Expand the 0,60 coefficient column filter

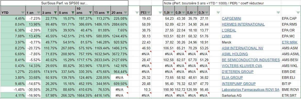[x=195, y=13]
